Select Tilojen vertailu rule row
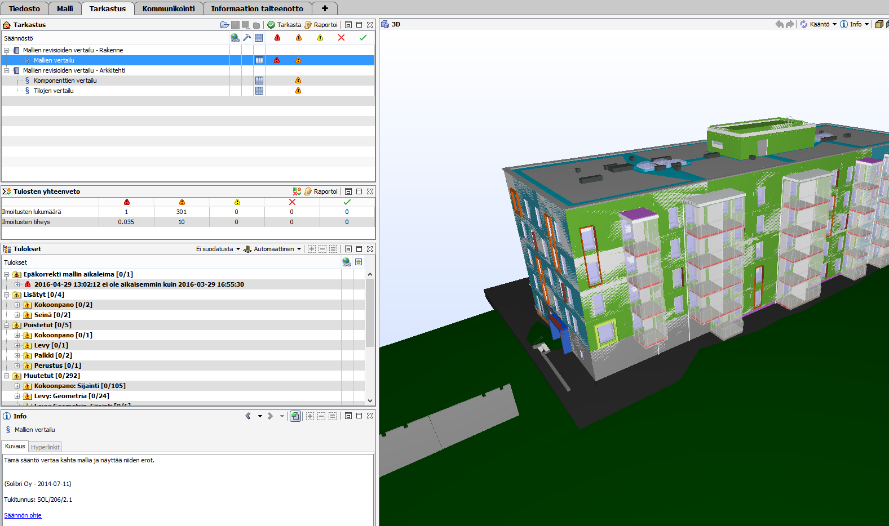 click(x=188, y=91)
